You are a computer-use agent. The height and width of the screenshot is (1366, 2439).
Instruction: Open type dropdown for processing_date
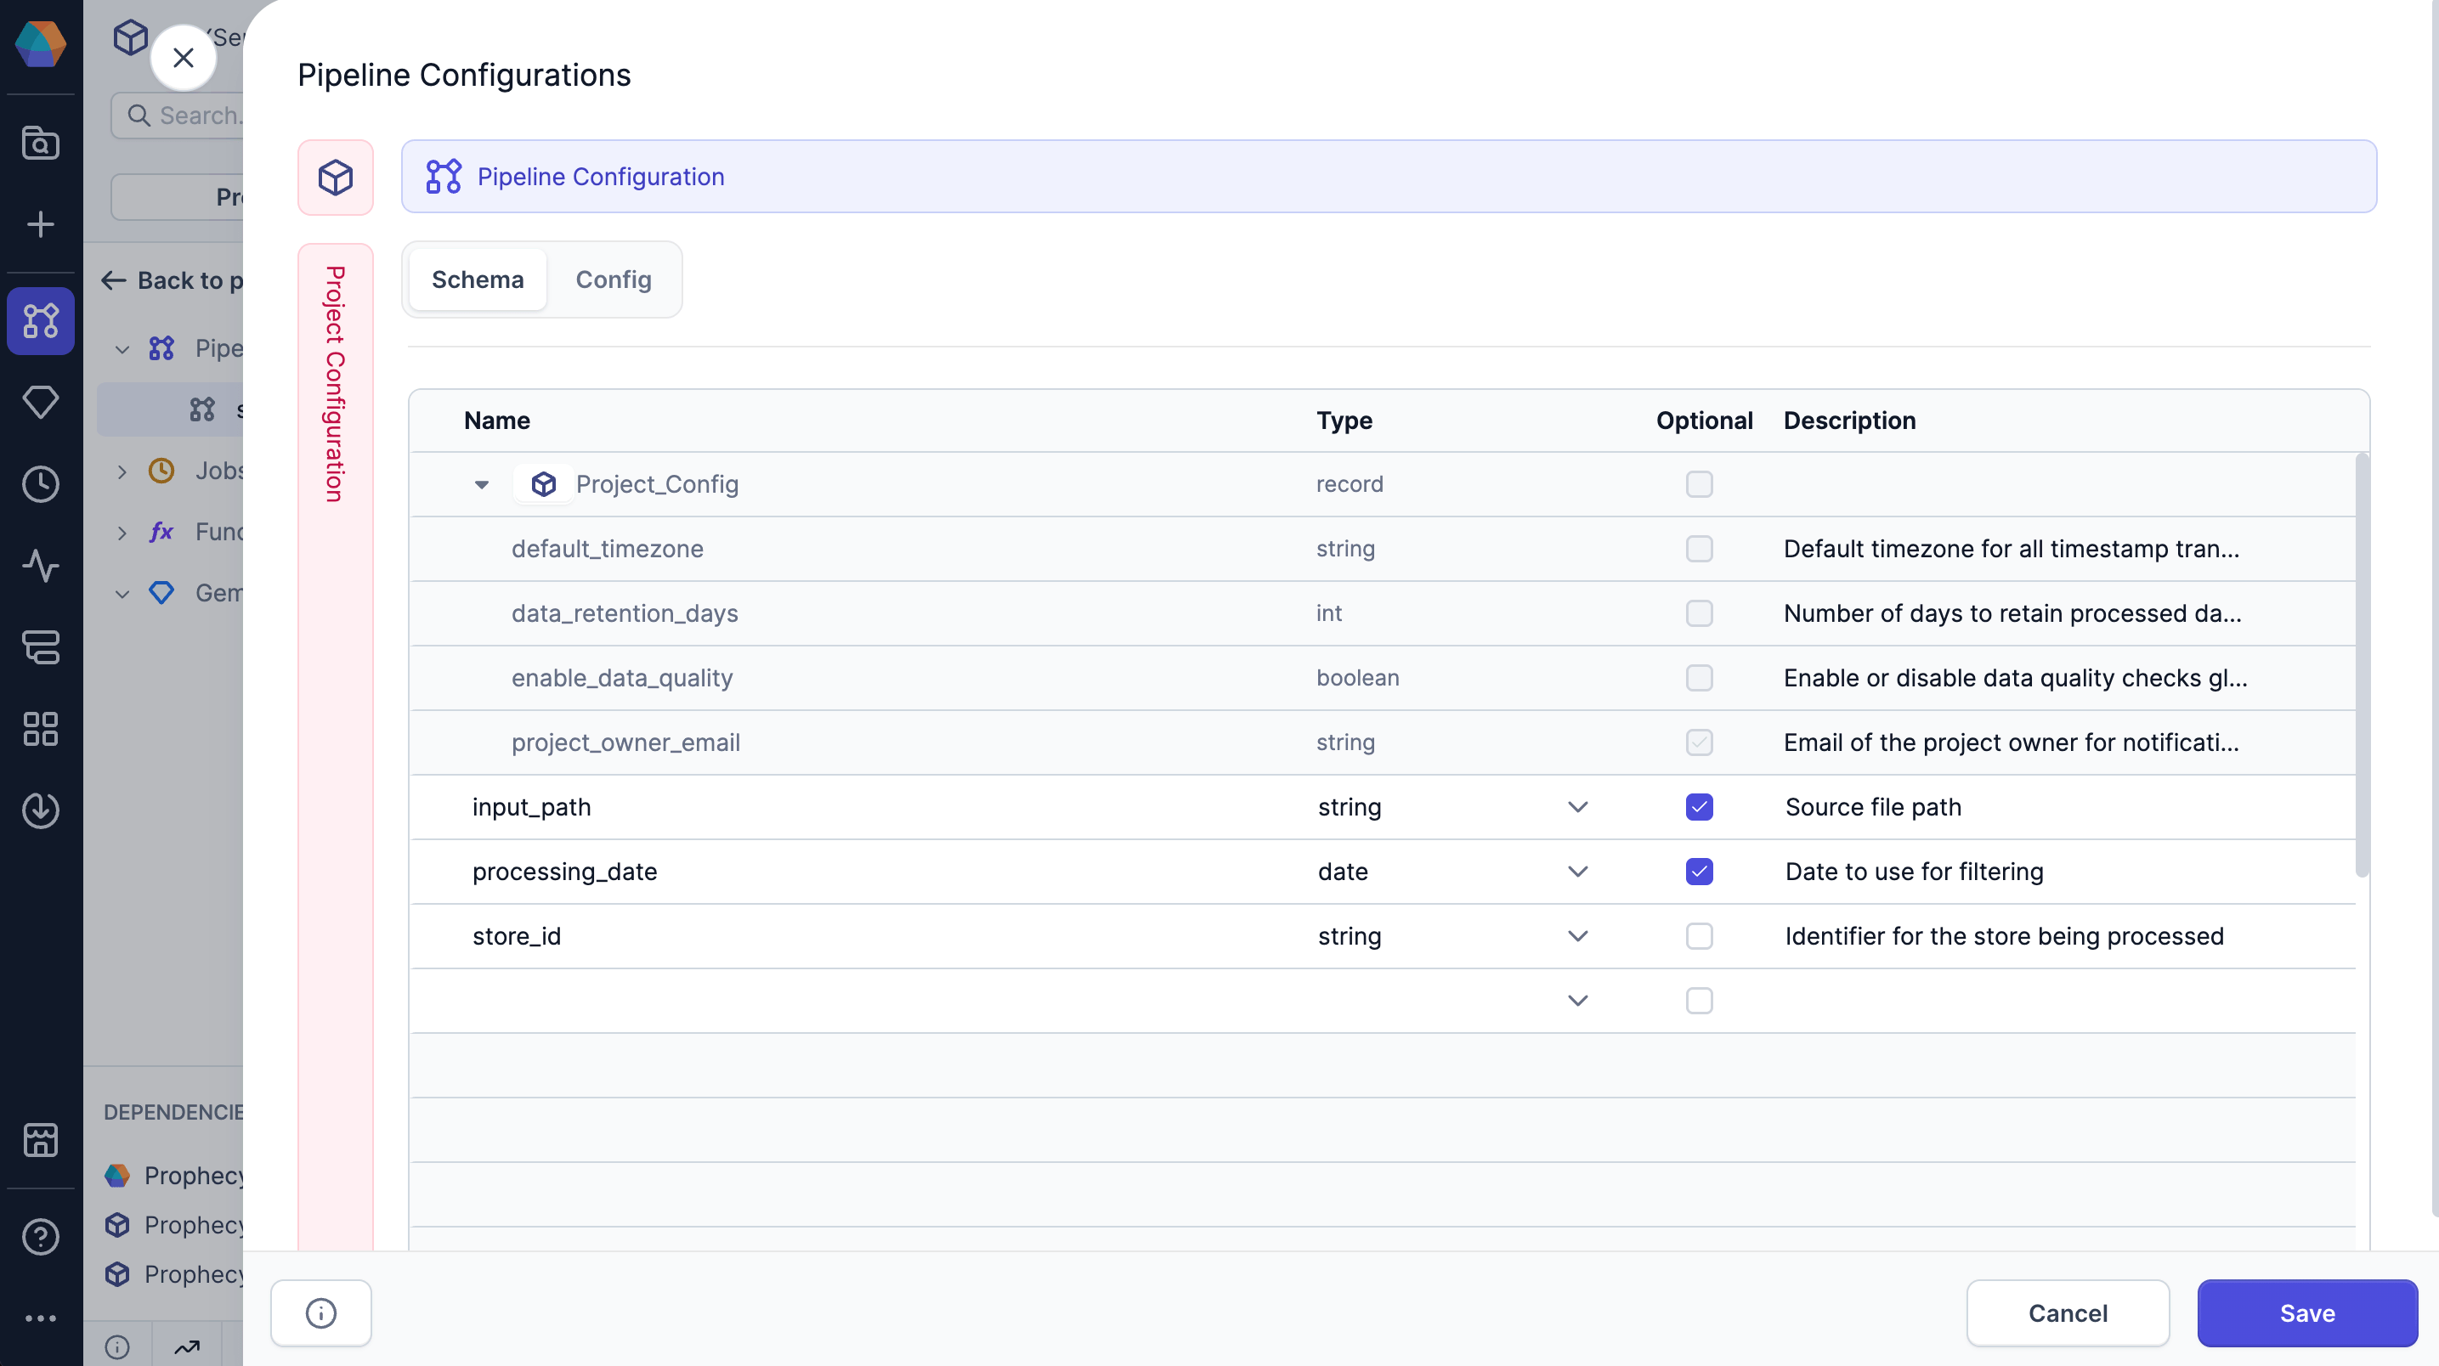pos(1577,871)
